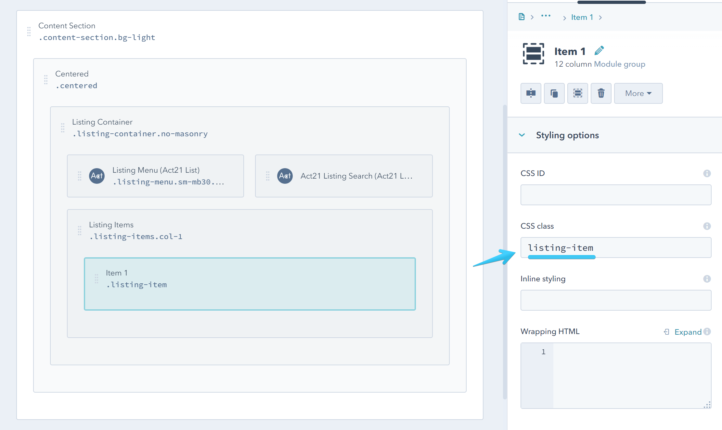Expand the breadcrumb ellipsis menu
722x430 pixels.
[546, 16]
